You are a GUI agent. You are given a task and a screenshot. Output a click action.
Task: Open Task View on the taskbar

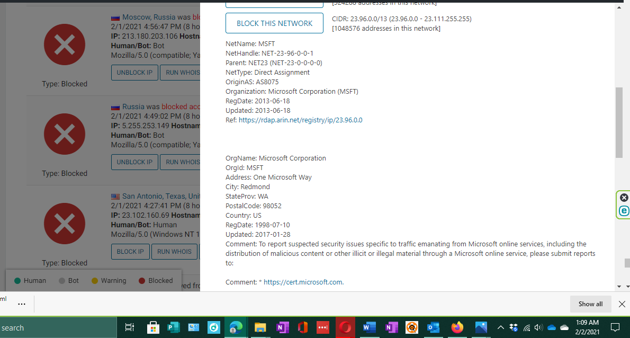pyautogui.click(x=129, y=327)
